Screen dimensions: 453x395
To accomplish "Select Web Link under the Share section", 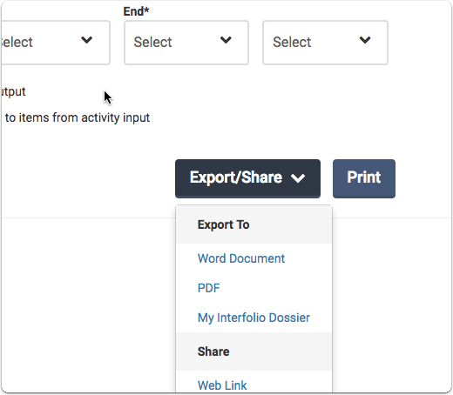I will point(222,385).
